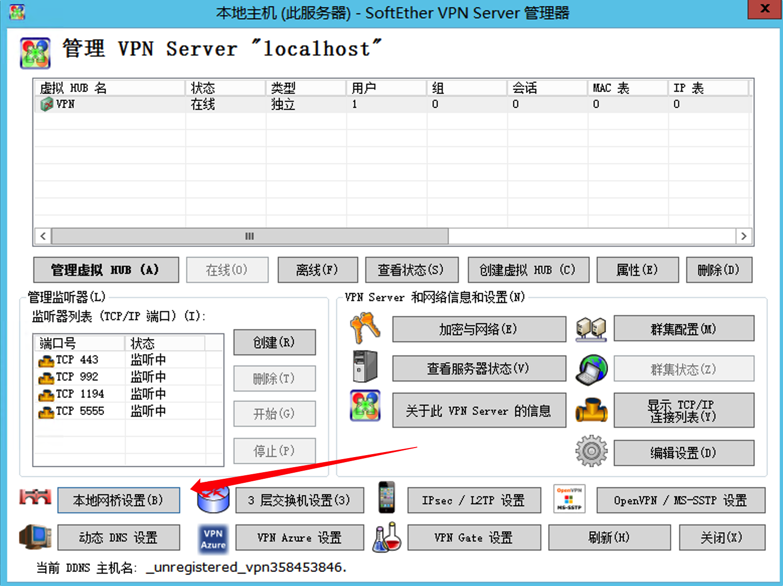This screenshot has height=586, width=783.
Task: Click the horizontal scrollbar left arrow
Action: point(43,236)
